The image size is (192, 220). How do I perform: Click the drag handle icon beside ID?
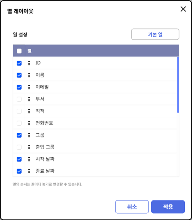click(x=29, y=63)
